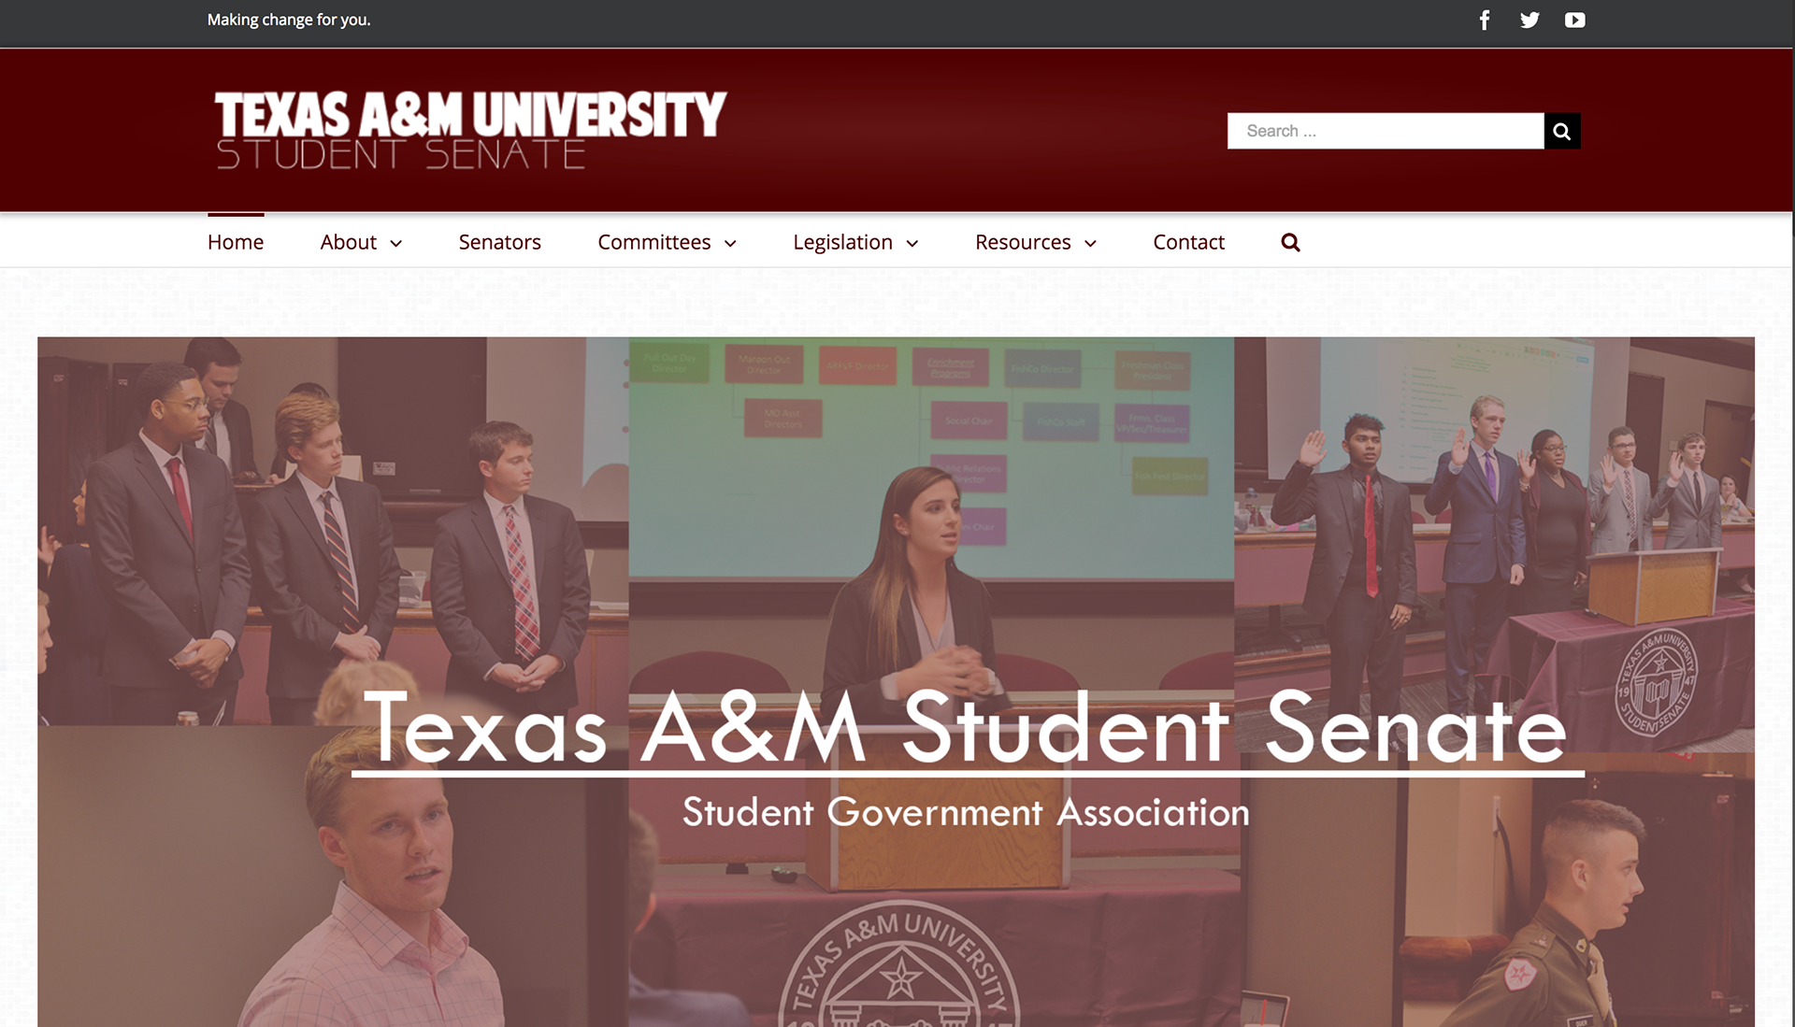Click the Texas A&M University Student Senate logo

click(470, 130)
